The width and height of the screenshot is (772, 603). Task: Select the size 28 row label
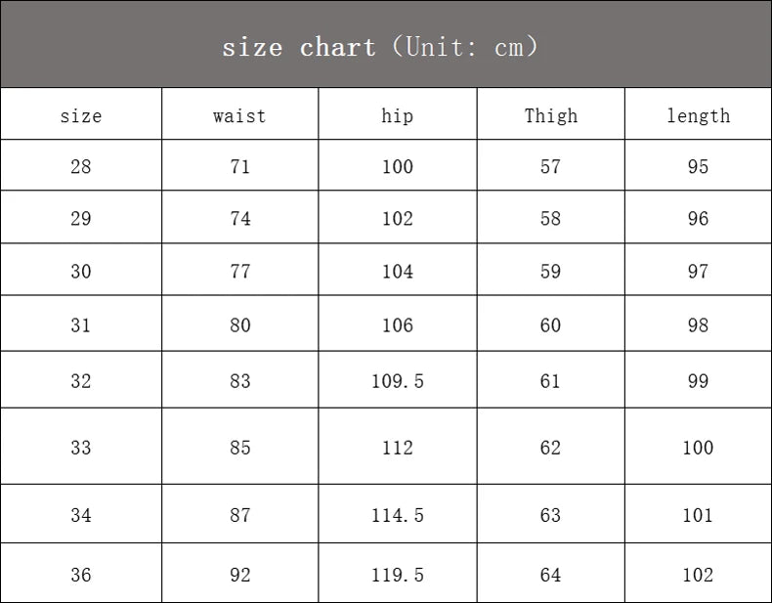pyautogui.click(x=81, y=166)
